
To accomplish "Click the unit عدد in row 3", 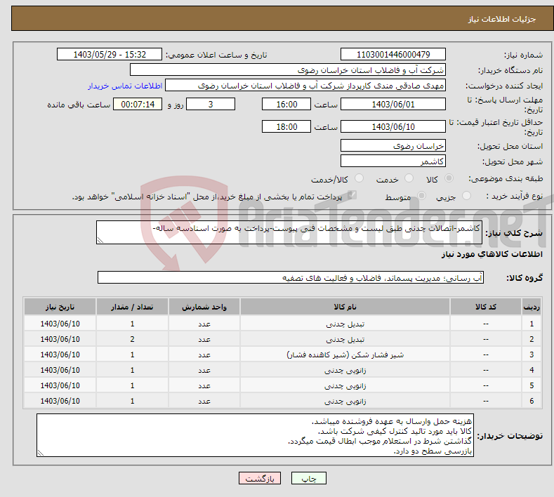I will pyautogui.click(x=204, y=354).
